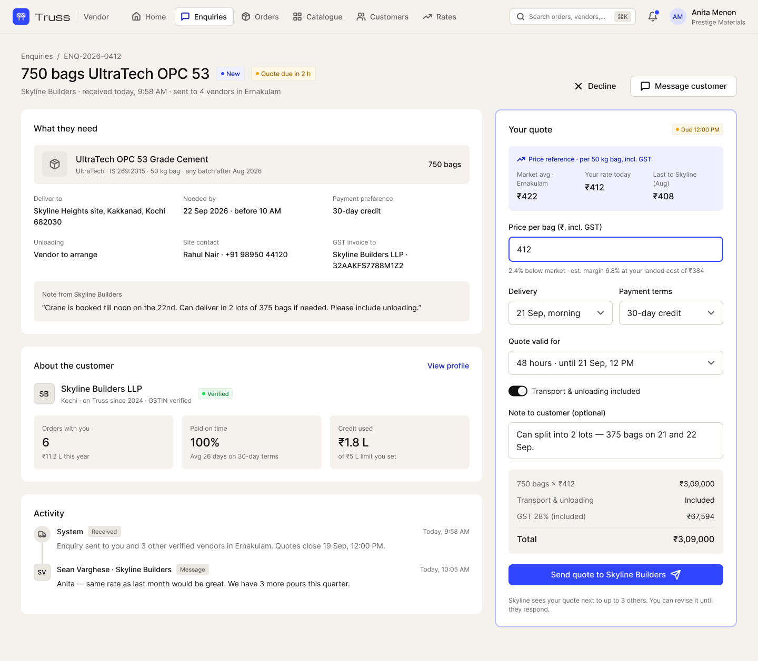Screen dimensions: 758x661
Task: Click the Enquiries breadcrumb link
Action: pyautogui.click(x=37, y=56)
